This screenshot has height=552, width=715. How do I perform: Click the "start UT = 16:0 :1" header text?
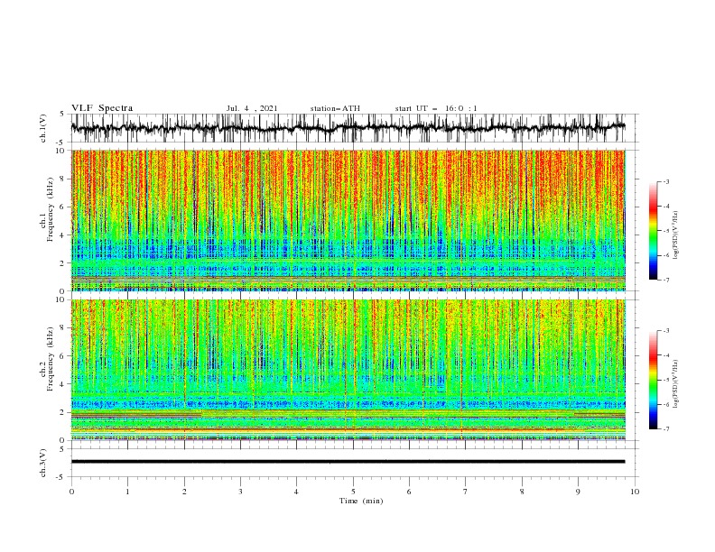[436, 108]
